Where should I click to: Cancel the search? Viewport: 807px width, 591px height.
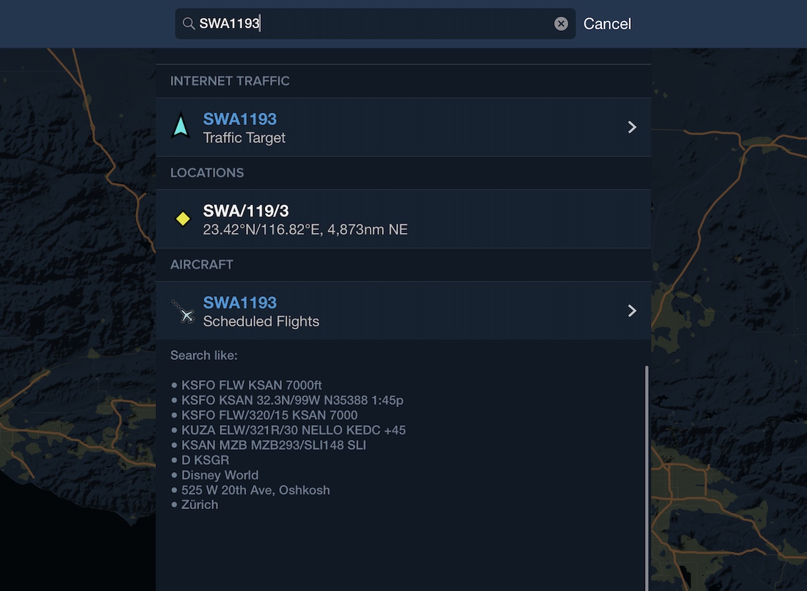[x=607, y=24]
